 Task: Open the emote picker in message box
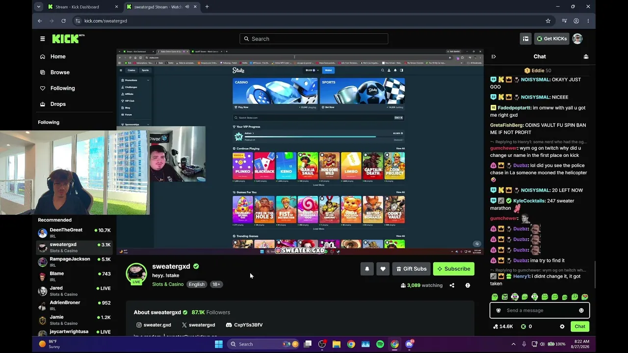point(581,310)
